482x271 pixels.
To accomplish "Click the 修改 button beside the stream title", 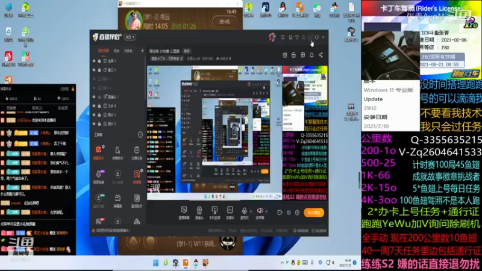I will pos(187,51).
